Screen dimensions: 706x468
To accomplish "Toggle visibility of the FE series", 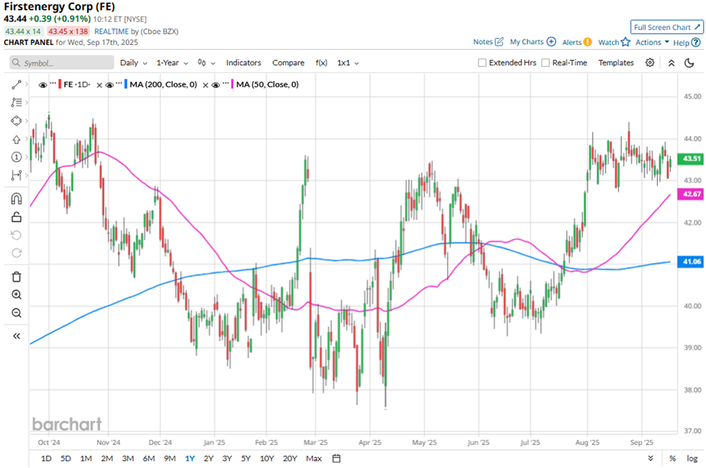I will pyautogui.click(x=43, y=85).
